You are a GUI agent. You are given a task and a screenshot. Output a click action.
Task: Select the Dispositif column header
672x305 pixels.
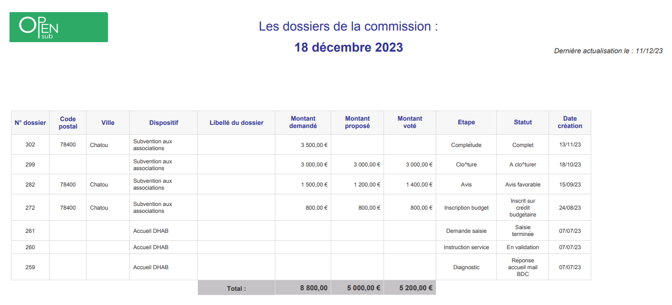pos(164,123)
